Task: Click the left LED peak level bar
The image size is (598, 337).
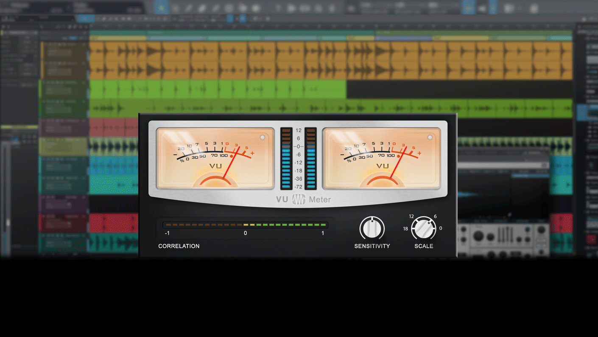Action: tap(286, 158)
